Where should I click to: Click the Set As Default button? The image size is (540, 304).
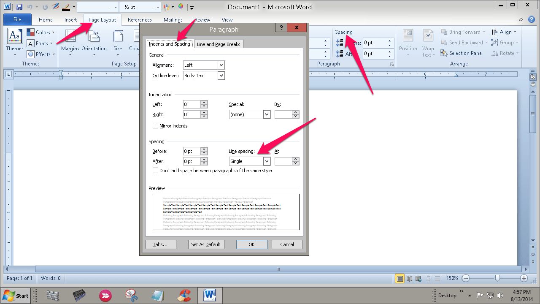pyautogui.click(x=206, y=244)
